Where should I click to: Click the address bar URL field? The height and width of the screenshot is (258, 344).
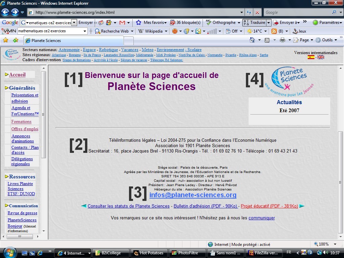coord(136,12)
